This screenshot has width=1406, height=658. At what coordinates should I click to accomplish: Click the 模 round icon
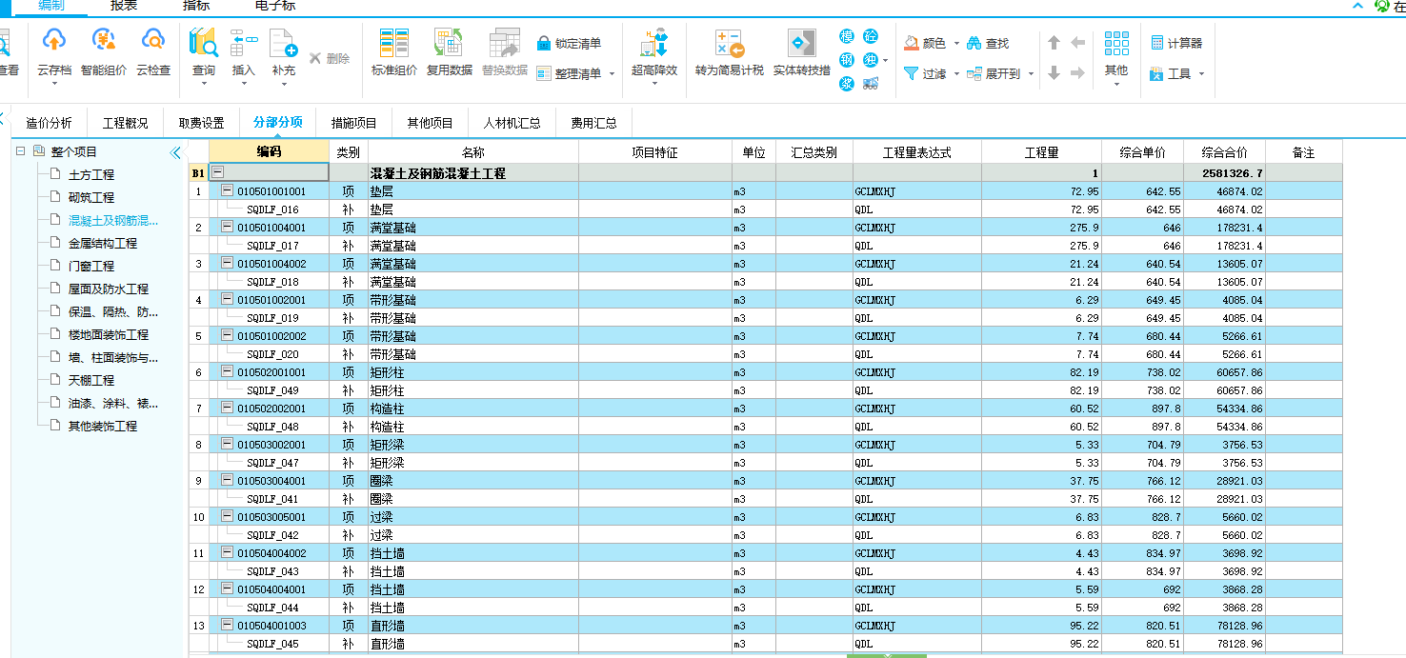pyautogui.click(x=847, y=36)
